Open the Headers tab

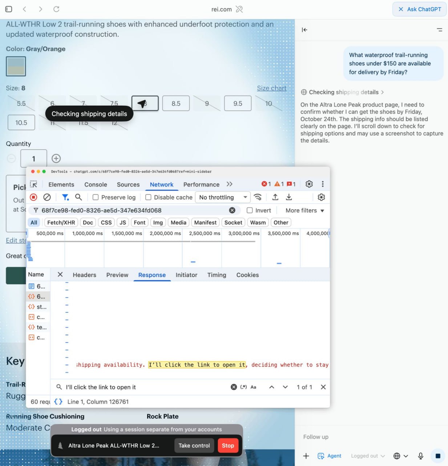click(84, 275)
